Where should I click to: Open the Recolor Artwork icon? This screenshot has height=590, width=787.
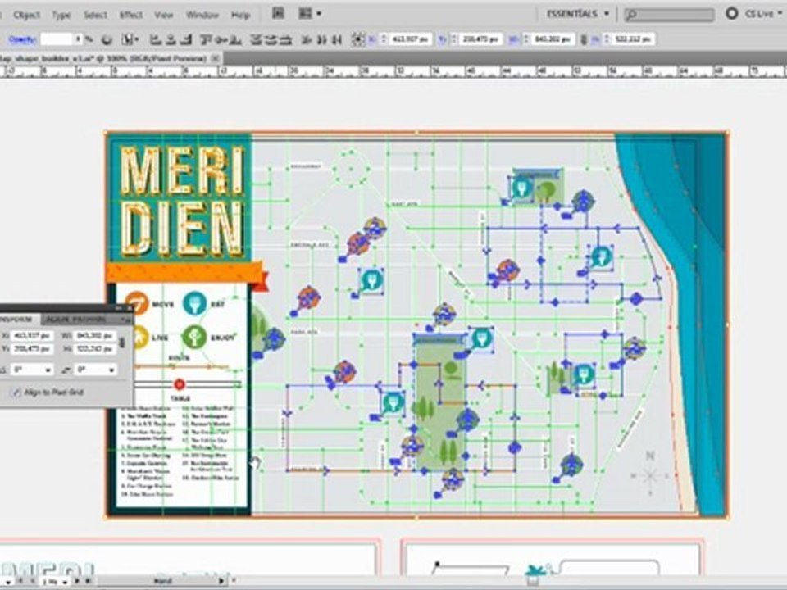(107, 39)
